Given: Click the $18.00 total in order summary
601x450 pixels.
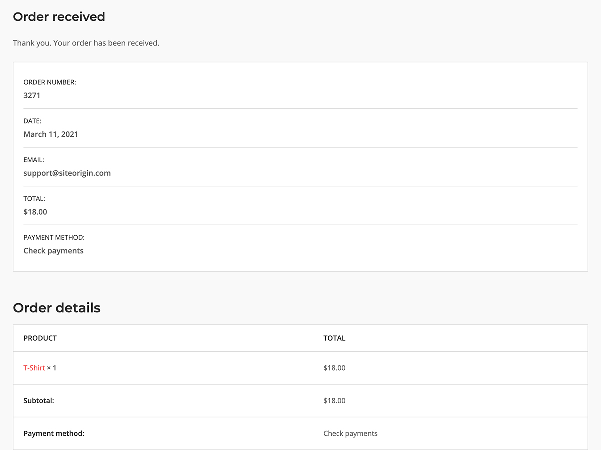Looking at the screenshot, I should 35,212.
